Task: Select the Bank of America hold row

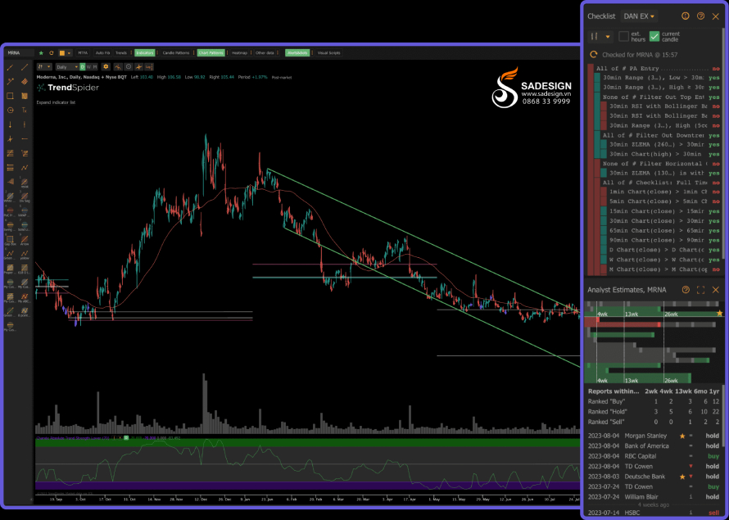Action: [x=654, y=446]
